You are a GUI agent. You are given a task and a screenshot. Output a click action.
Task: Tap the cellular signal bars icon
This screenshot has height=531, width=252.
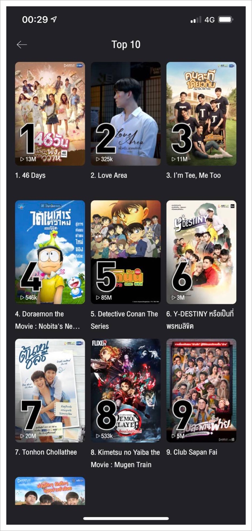pos(196,20)
